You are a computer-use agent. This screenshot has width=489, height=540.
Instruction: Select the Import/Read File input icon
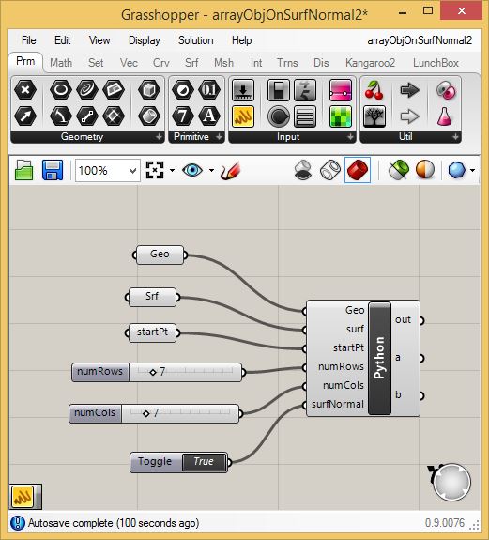(243, 90)
